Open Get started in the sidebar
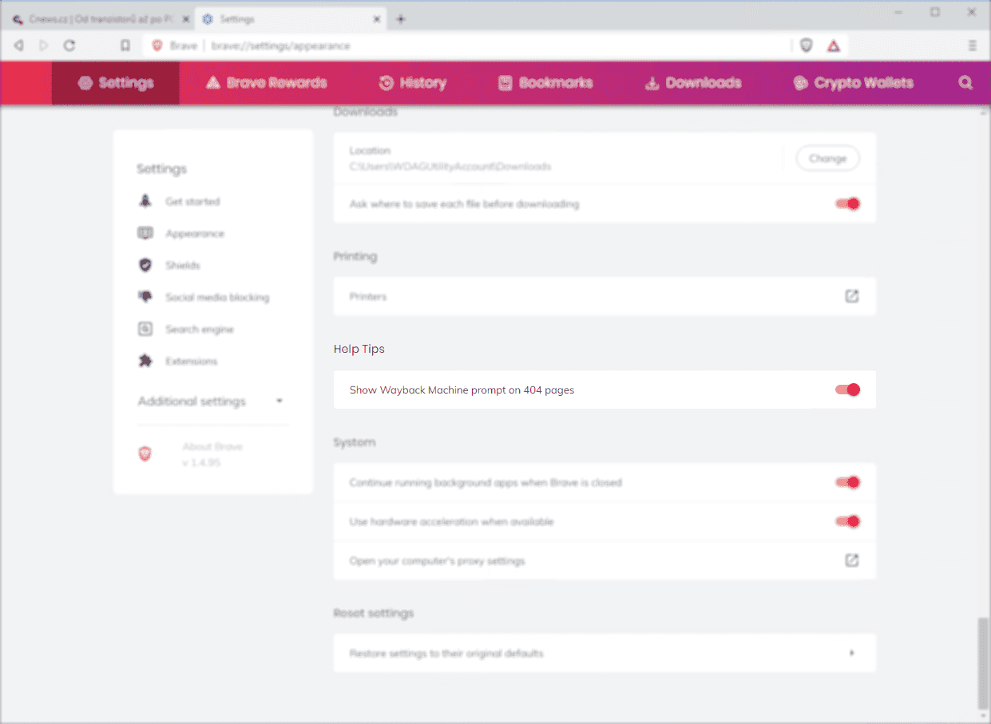The width and height of the screenshot is (991, 724). (192, 201)
